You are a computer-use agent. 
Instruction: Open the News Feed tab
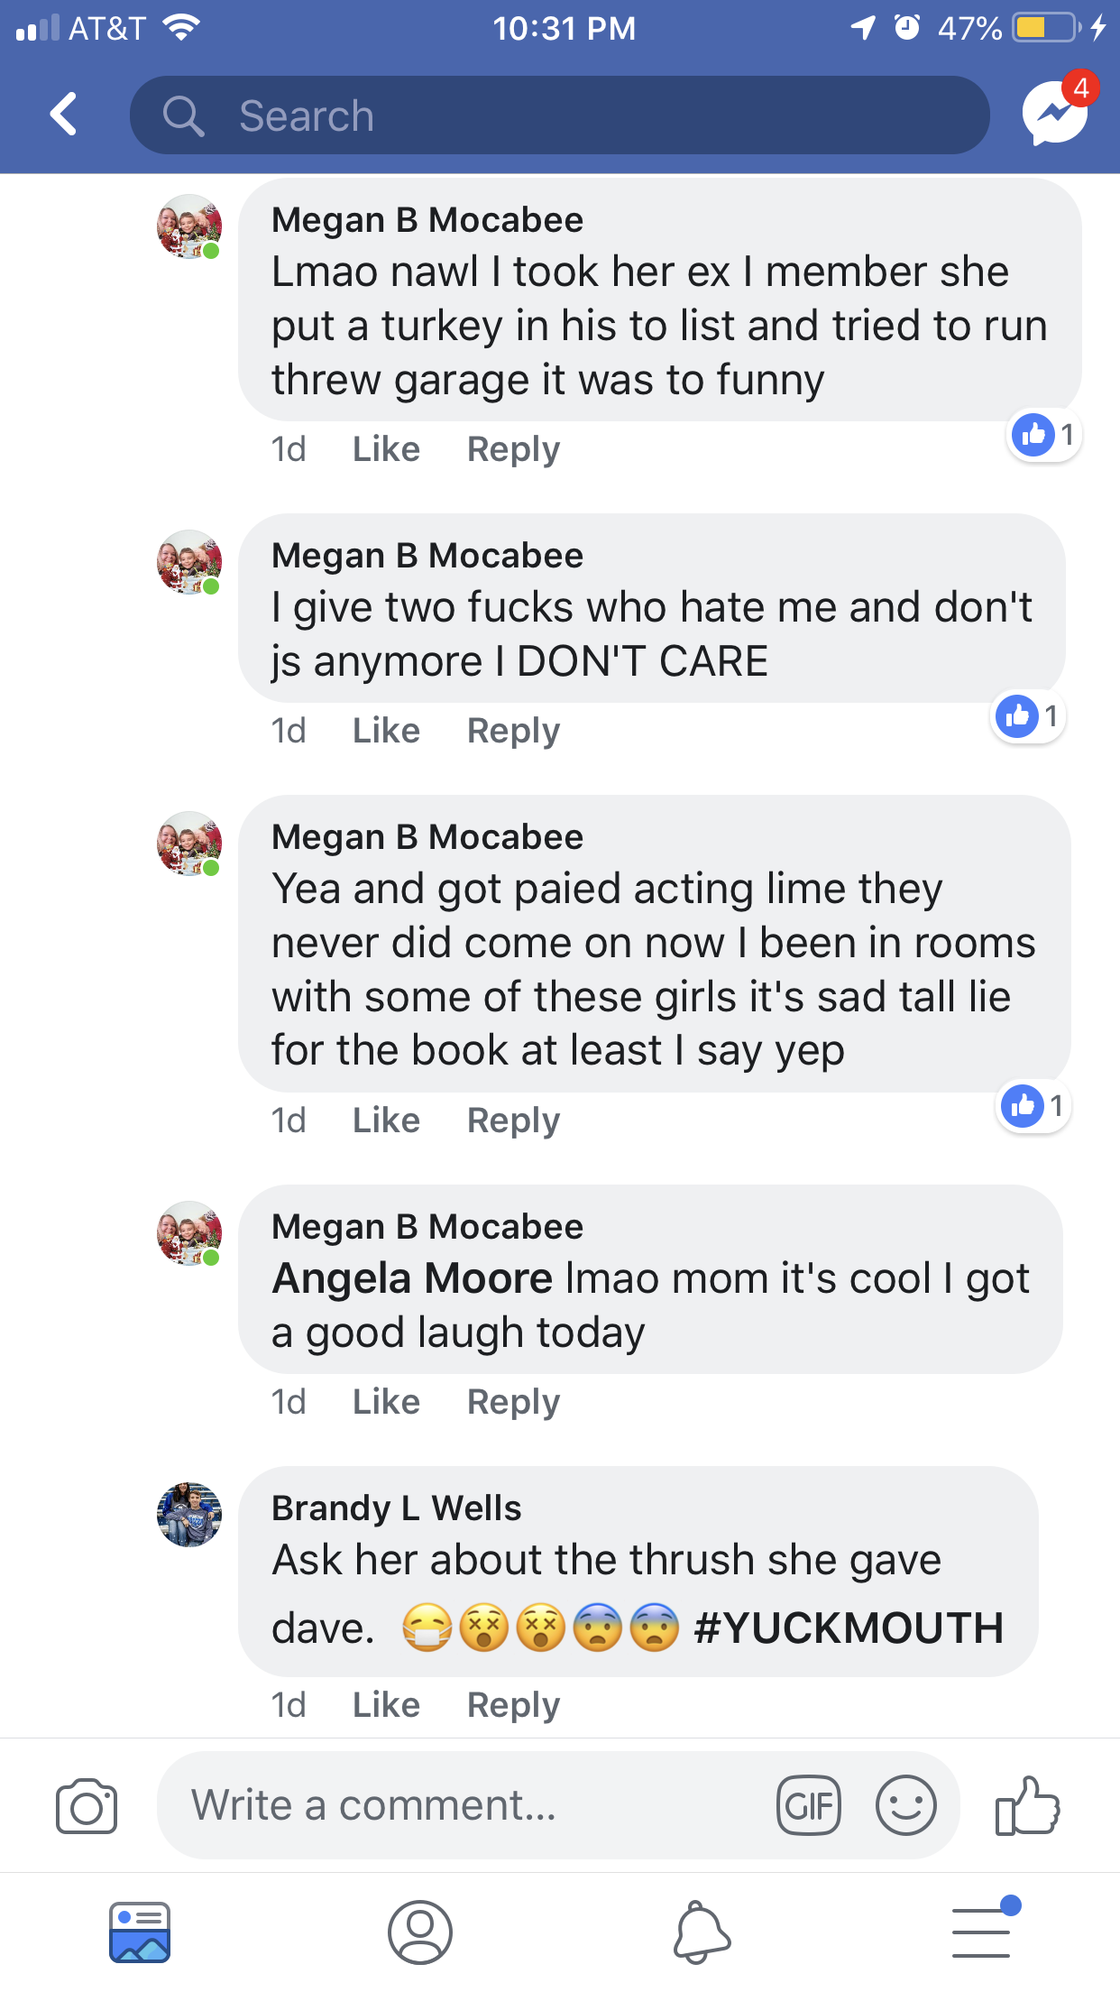click(x=140, y=1932)
